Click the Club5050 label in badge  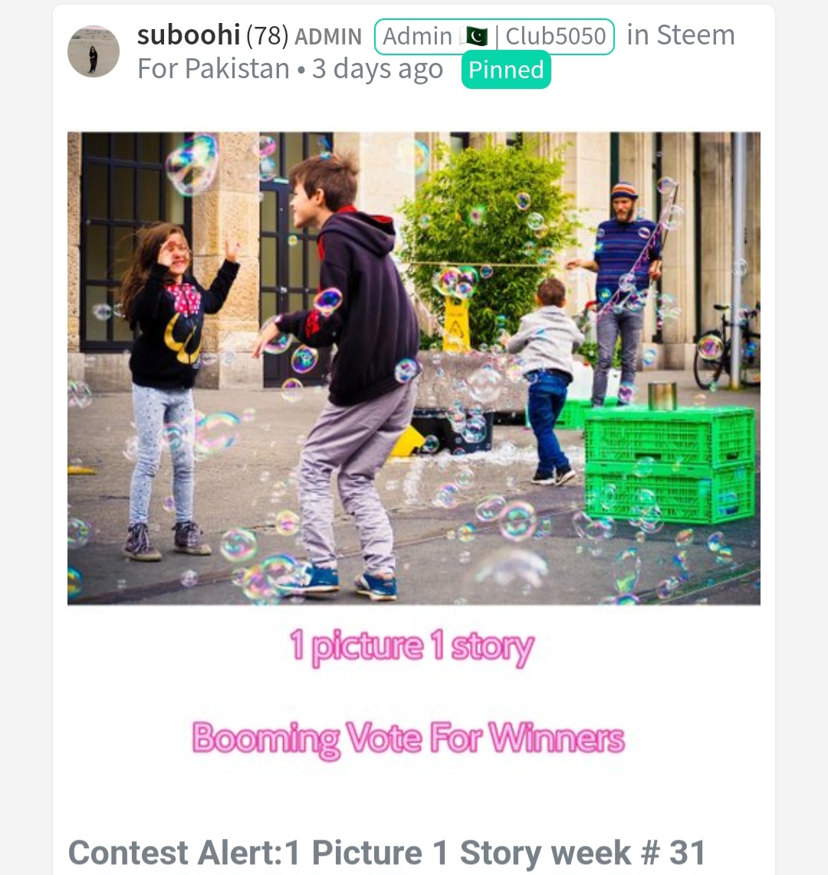pyautogui.click(x=555, y=37)
